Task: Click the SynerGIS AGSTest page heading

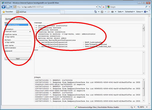Action: [x=15, y=19]
